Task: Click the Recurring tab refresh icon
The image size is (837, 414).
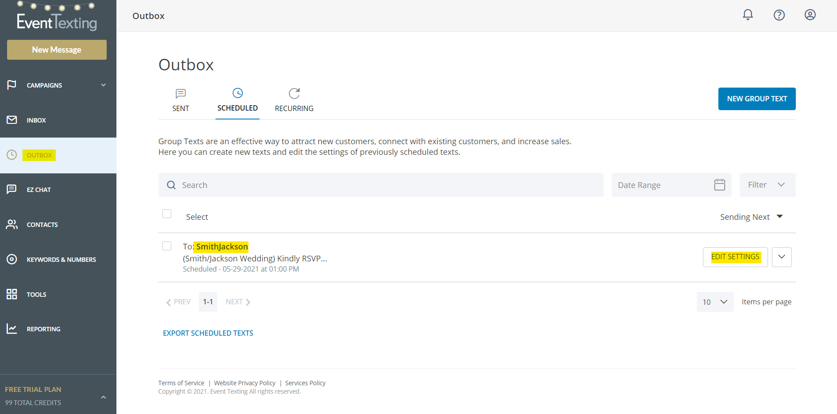Action: click(294, 93)
